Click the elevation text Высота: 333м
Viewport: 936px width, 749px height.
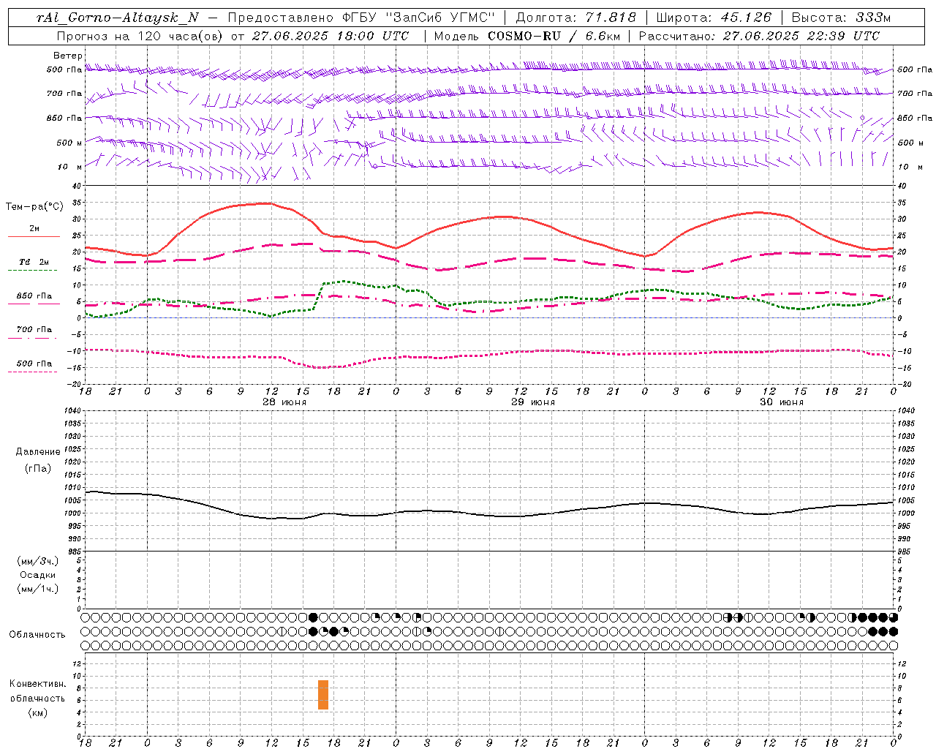[842, 18]
